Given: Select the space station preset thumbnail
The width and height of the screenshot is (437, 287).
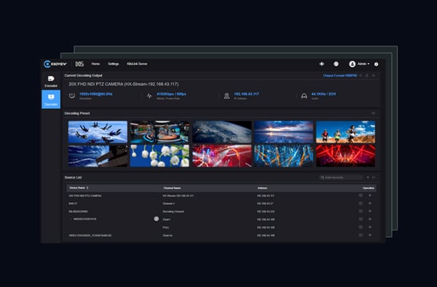Looking at the screenshot, I should click(x=98, y=155).
